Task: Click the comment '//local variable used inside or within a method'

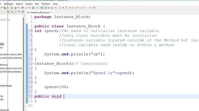Action: [116, 45]
